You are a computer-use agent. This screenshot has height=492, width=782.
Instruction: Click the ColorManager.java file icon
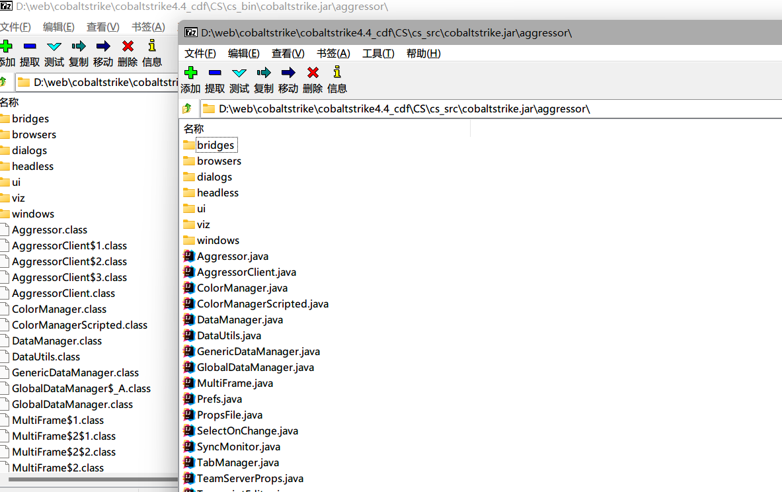pyautogui.click(x=188, y=288)
